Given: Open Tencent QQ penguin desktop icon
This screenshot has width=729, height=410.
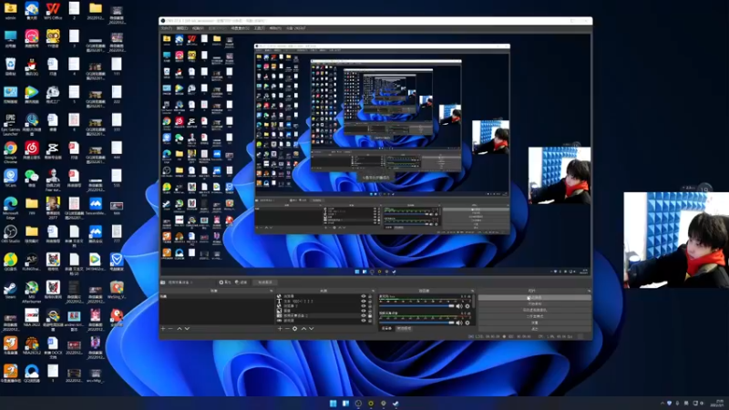Looking at the screenshot, I should [x=32, y=67].
